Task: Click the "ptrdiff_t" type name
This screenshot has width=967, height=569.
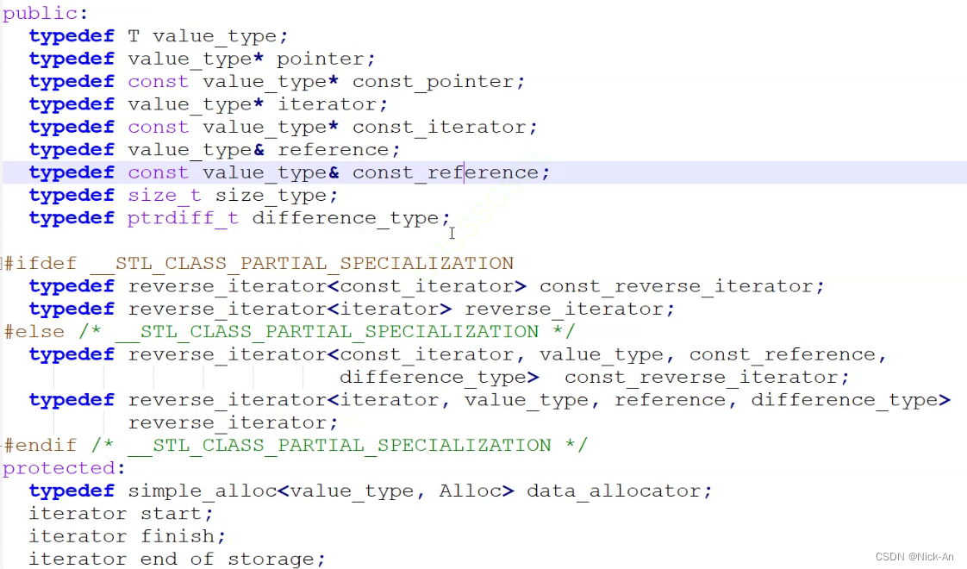Action: [x=183, y=218]
